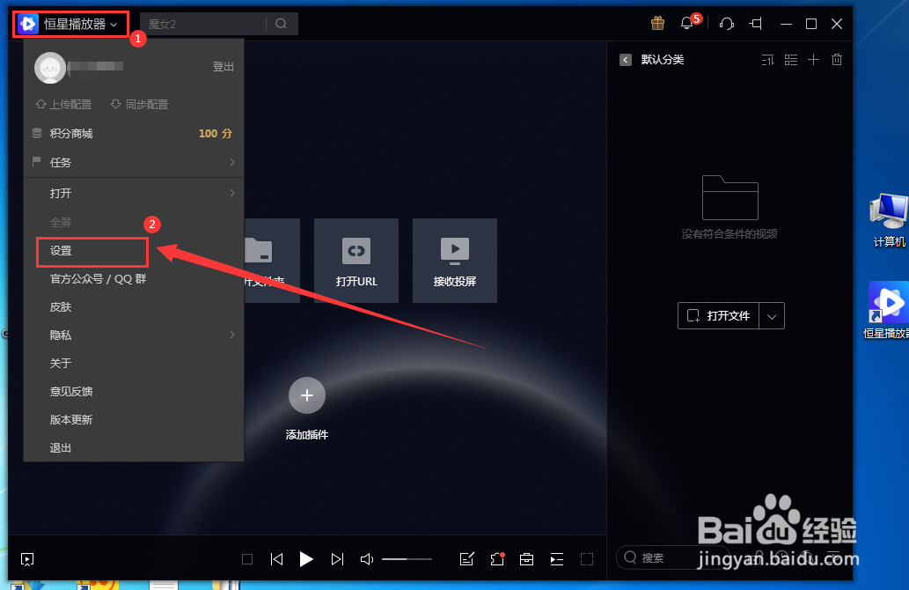Click the user avatar picture
Screen dimensions: 909x590
click(50, 67)
